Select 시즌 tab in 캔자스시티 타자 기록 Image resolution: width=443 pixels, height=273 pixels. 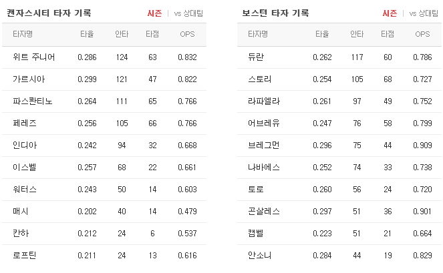[x=154, y=13]
